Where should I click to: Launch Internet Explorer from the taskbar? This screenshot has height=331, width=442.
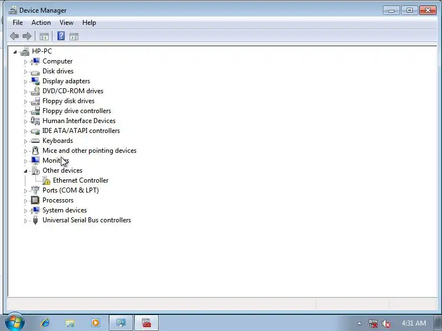click(x=45, y=323)
